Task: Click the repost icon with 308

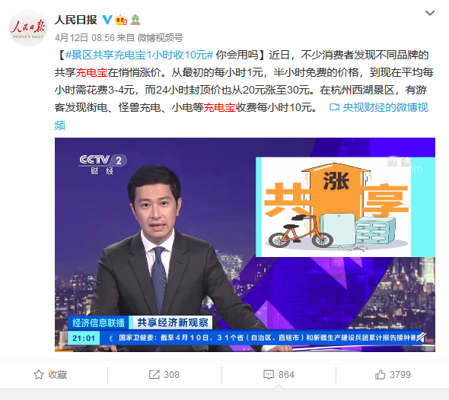Action: 164,375
